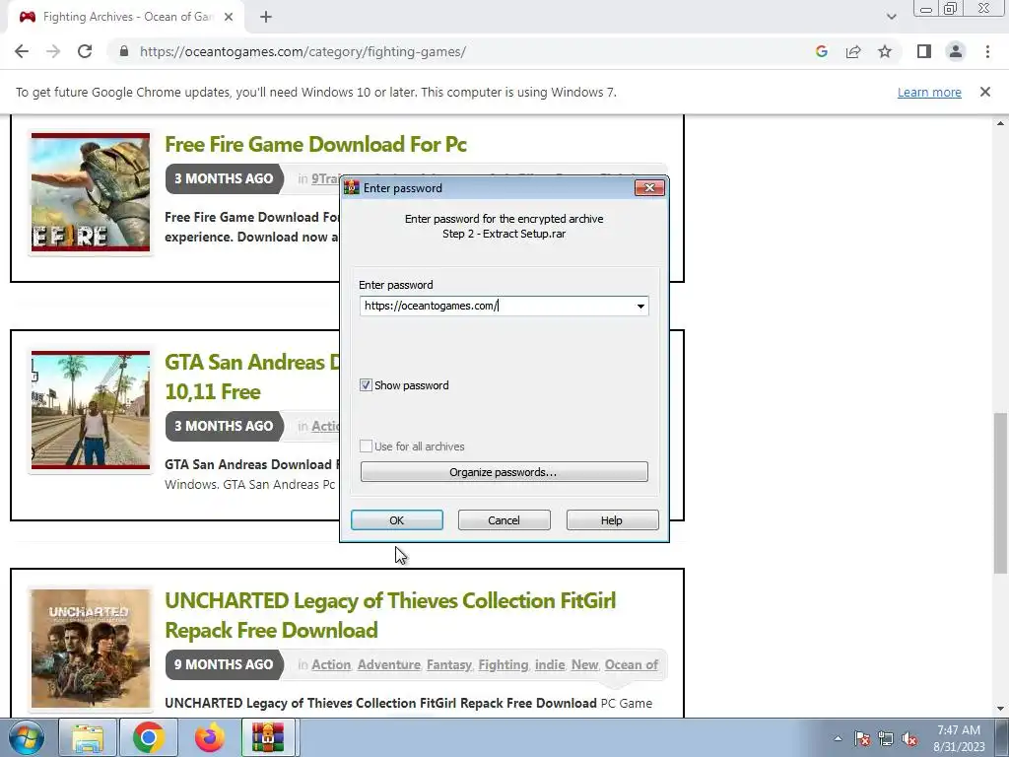Open the New category link
Image resolution: width=1009 pixels, height=757 pixels.
(584, 664)
